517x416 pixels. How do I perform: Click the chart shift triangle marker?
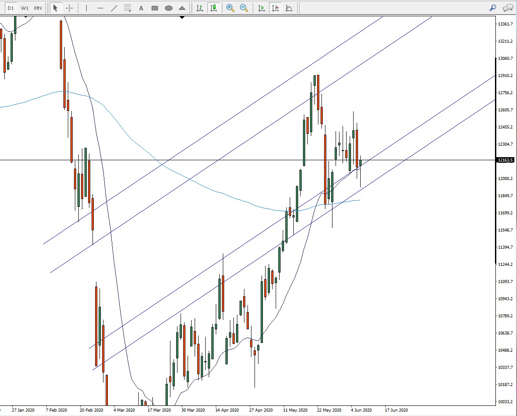click(x=182, y=17)
